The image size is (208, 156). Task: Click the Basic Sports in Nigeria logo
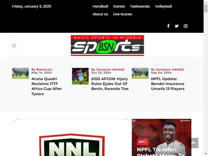pos(107,45)
